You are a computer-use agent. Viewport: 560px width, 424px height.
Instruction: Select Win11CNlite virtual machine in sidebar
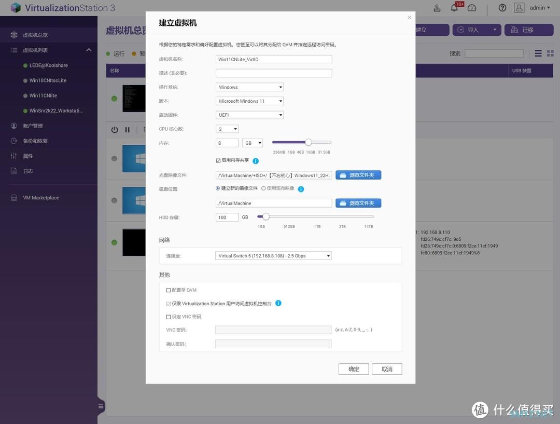[43, 95]
